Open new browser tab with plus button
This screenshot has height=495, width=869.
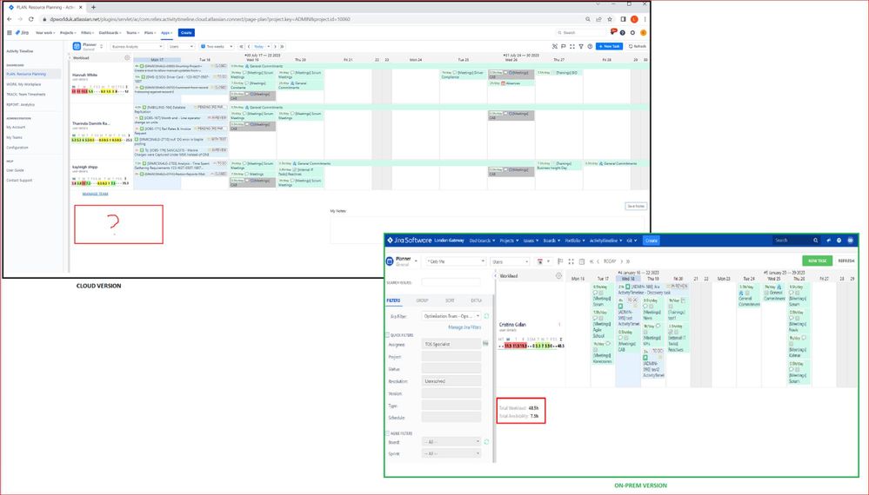(93, 7)
